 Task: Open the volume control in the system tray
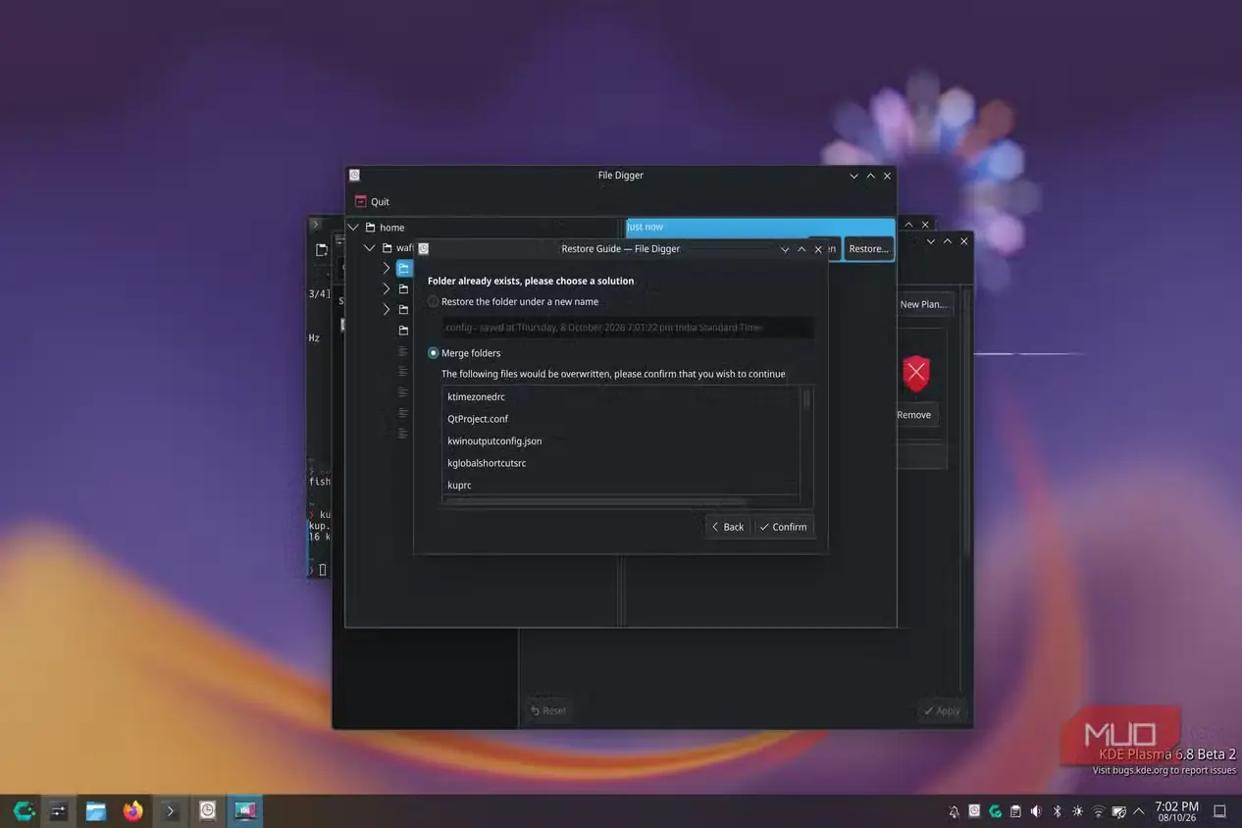[x=1036, y=811]
